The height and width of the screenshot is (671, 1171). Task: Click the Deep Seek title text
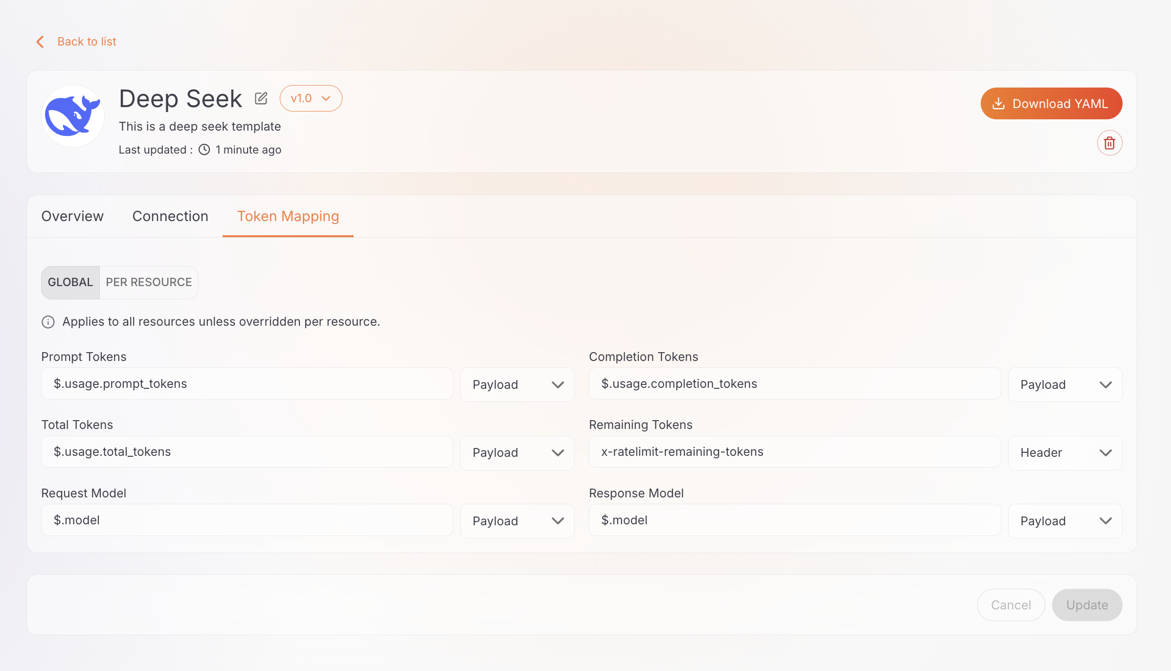pyautogui.click(x=180, y=99)
